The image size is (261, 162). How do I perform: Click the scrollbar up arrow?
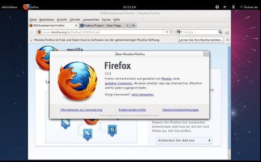click(229, 45)
